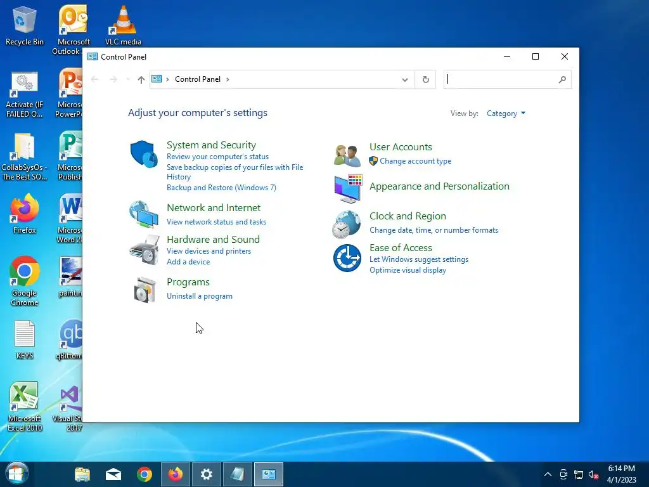Click the Control Panel icon in address bar
Screen dimensions: 649x487
pos(157,79)
